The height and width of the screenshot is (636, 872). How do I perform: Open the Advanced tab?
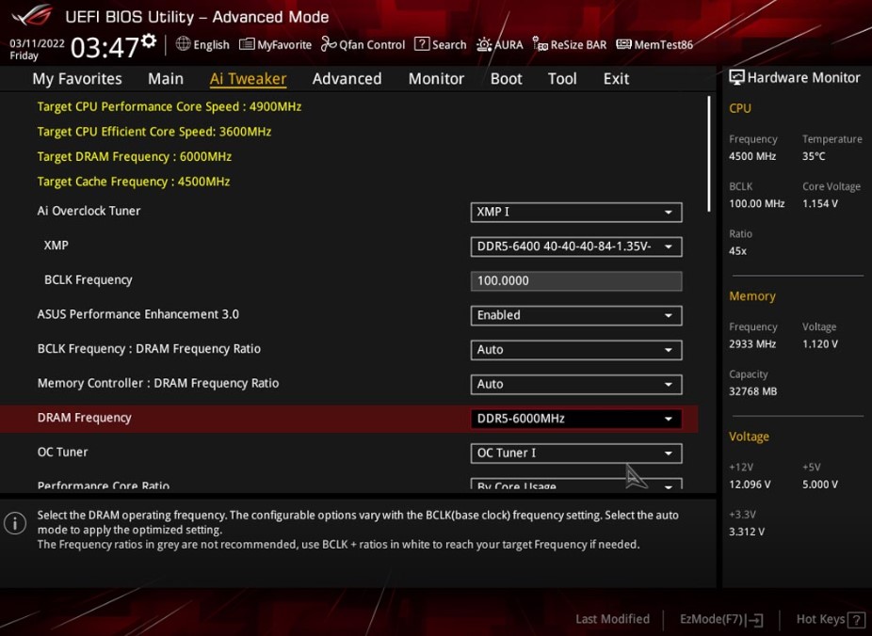[x=347, y=79]
